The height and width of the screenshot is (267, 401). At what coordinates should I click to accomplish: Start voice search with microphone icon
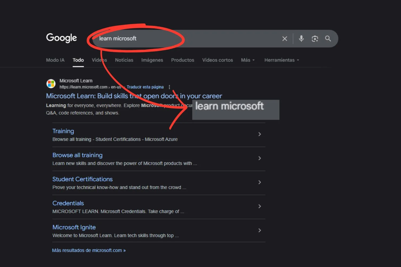coord(301,39)
